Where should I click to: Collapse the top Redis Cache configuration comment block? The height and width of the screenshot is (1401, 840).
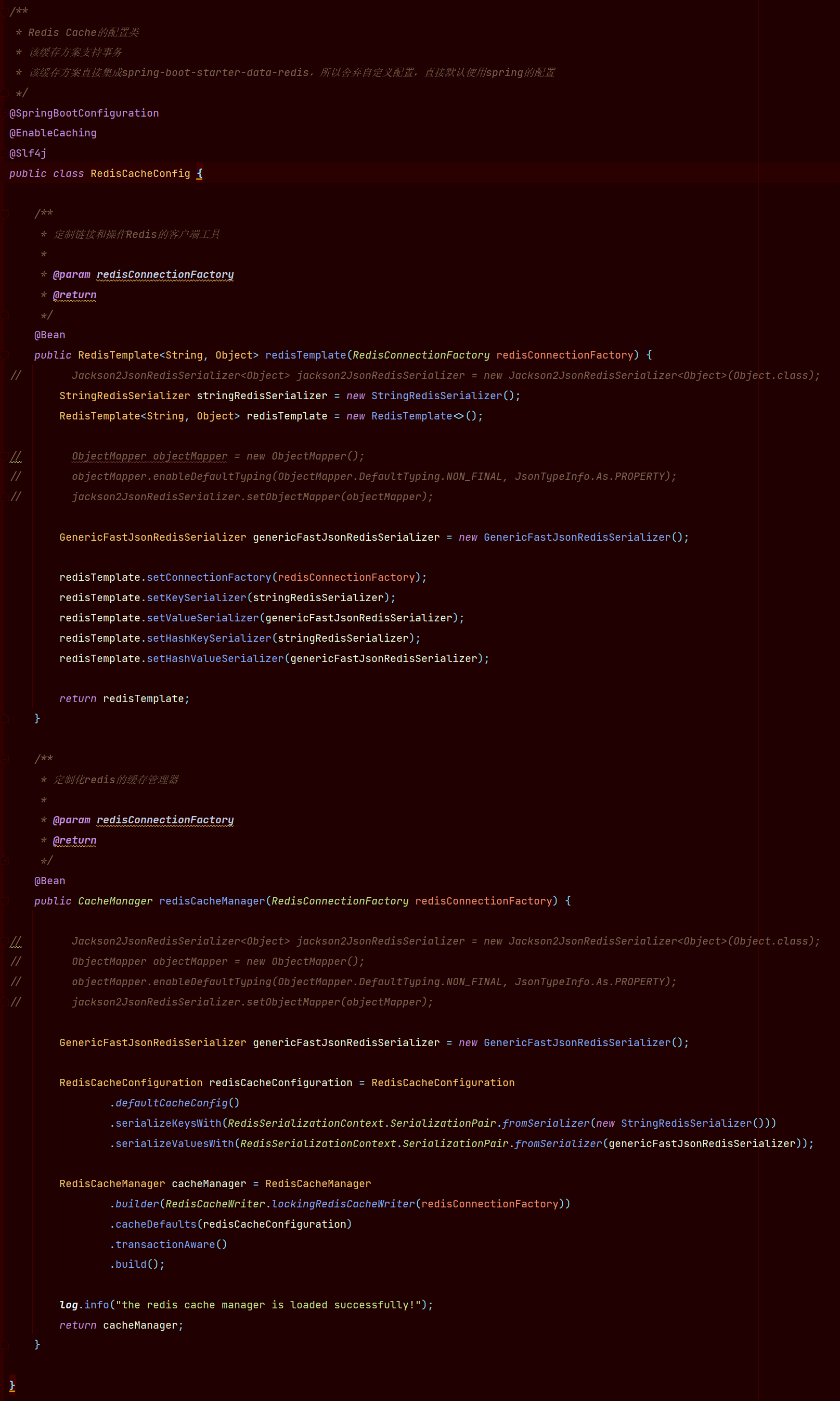[6, 11]
